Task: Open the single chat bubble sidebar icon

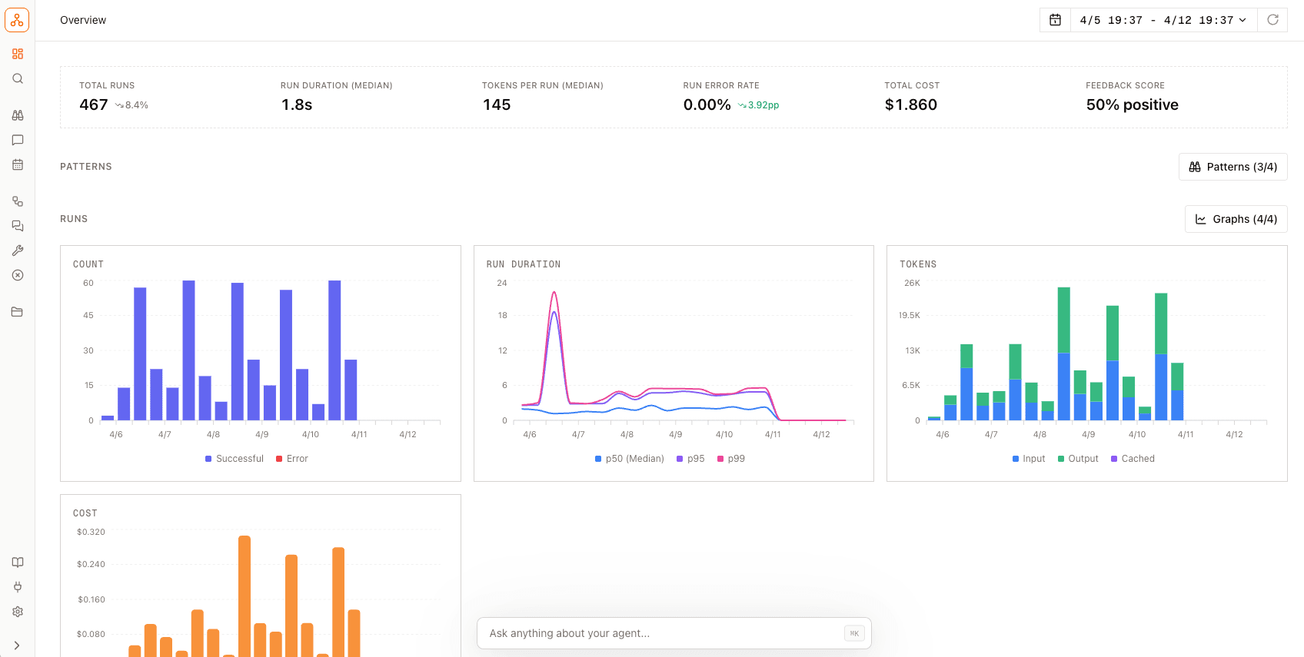Action: [x=18, y=140]
